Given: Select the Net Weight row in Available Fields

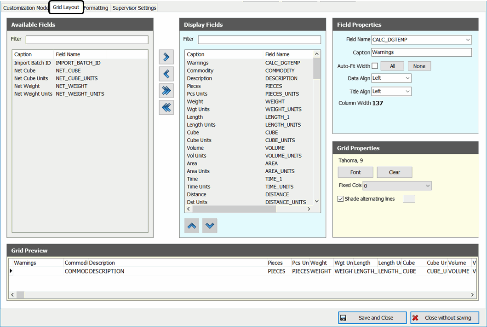Looking at the screenshot, I should pyautogui.click(x=27, y=86).
